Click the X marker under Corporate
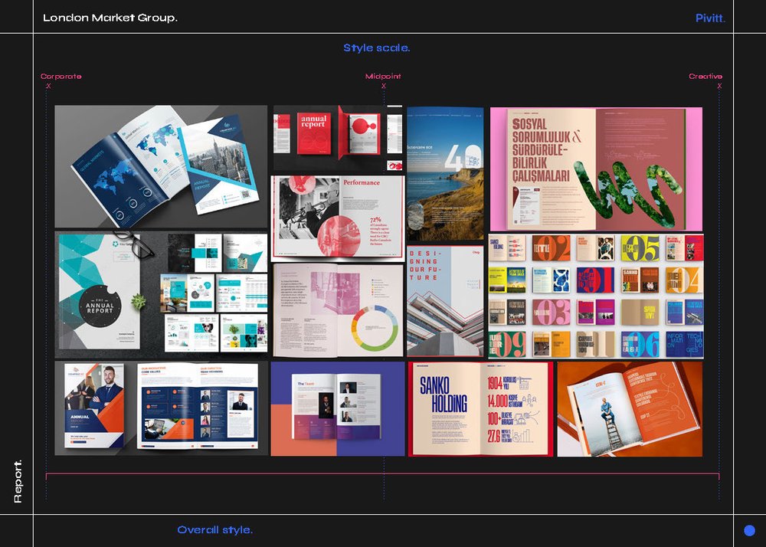 point(48,86)
